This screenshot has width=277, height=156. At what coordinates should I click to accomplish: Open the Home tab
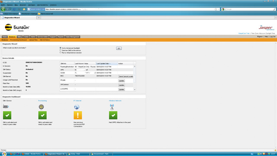pyautogui.click(x=5, y=37)
